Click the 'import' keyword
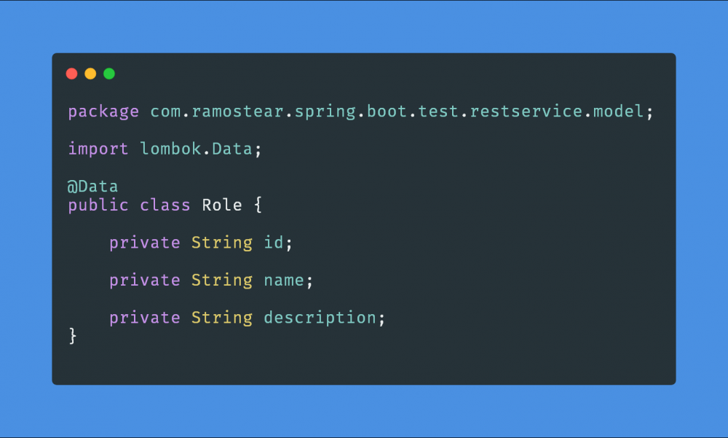728x438 pixels. 98,149
